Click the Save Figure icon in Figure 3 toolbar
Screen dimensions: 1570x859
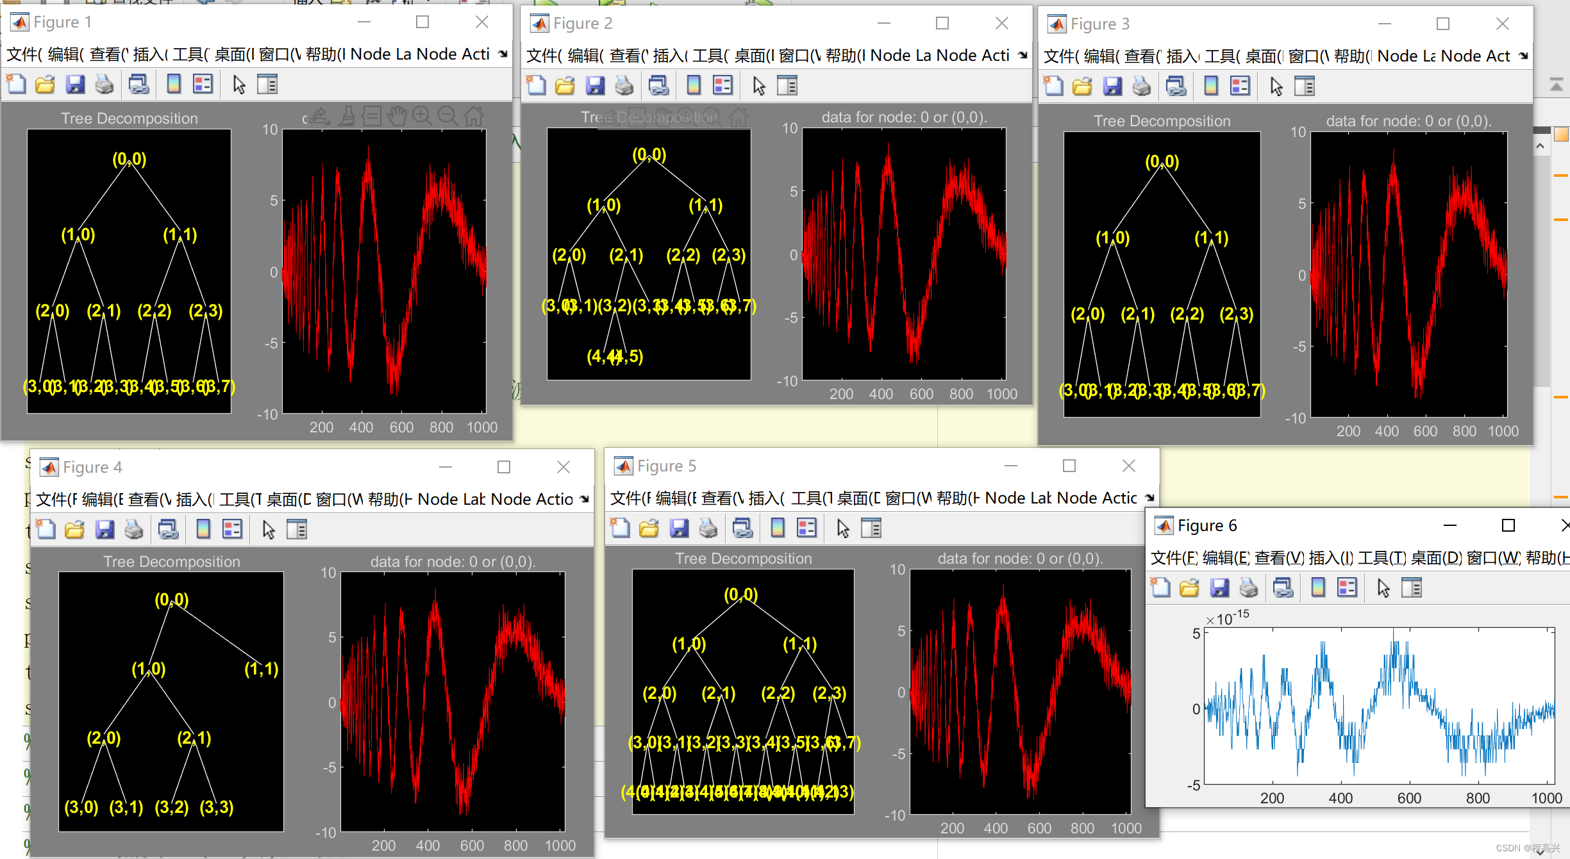1112,86
